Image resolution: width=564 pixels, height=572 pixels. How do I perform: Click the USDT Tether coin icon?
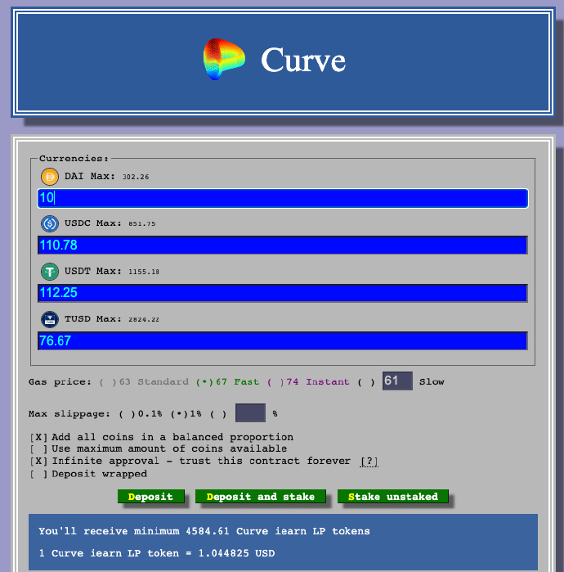click(50, 272)
